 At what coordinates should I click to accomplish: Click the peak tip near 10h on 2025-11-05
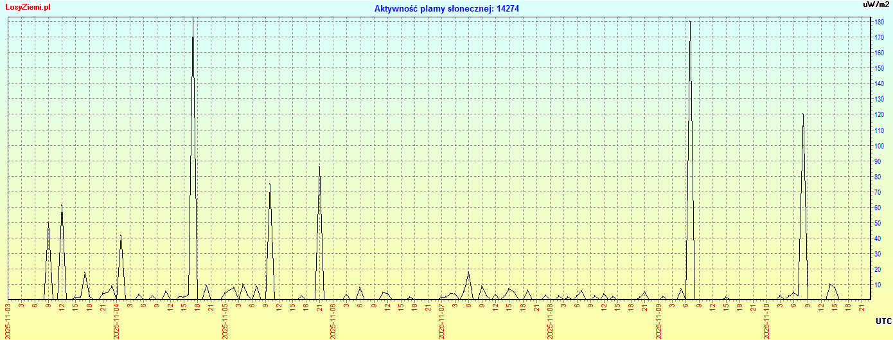point(270,184)
